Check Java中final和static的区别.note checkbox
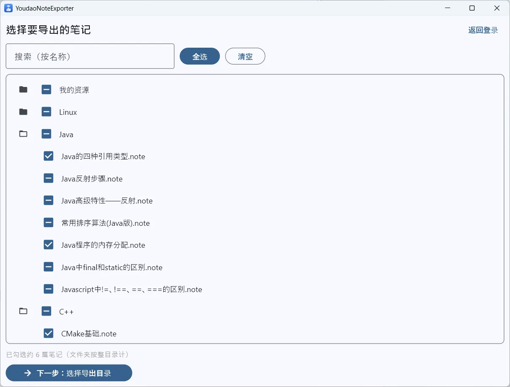Screen dimensions: 510x387 (x=49, y=267)
